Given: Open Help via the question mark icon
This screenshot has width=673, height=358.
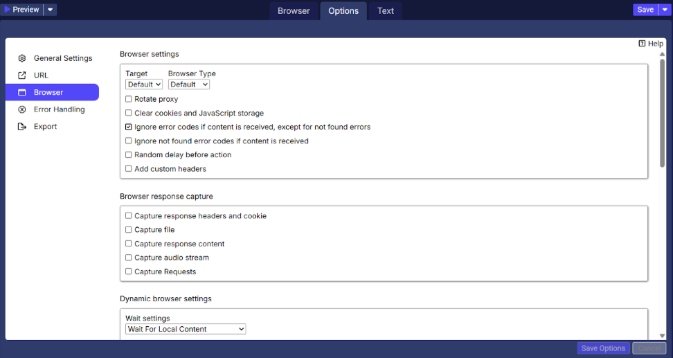Looking at the screenshot, I should point(643,44).
